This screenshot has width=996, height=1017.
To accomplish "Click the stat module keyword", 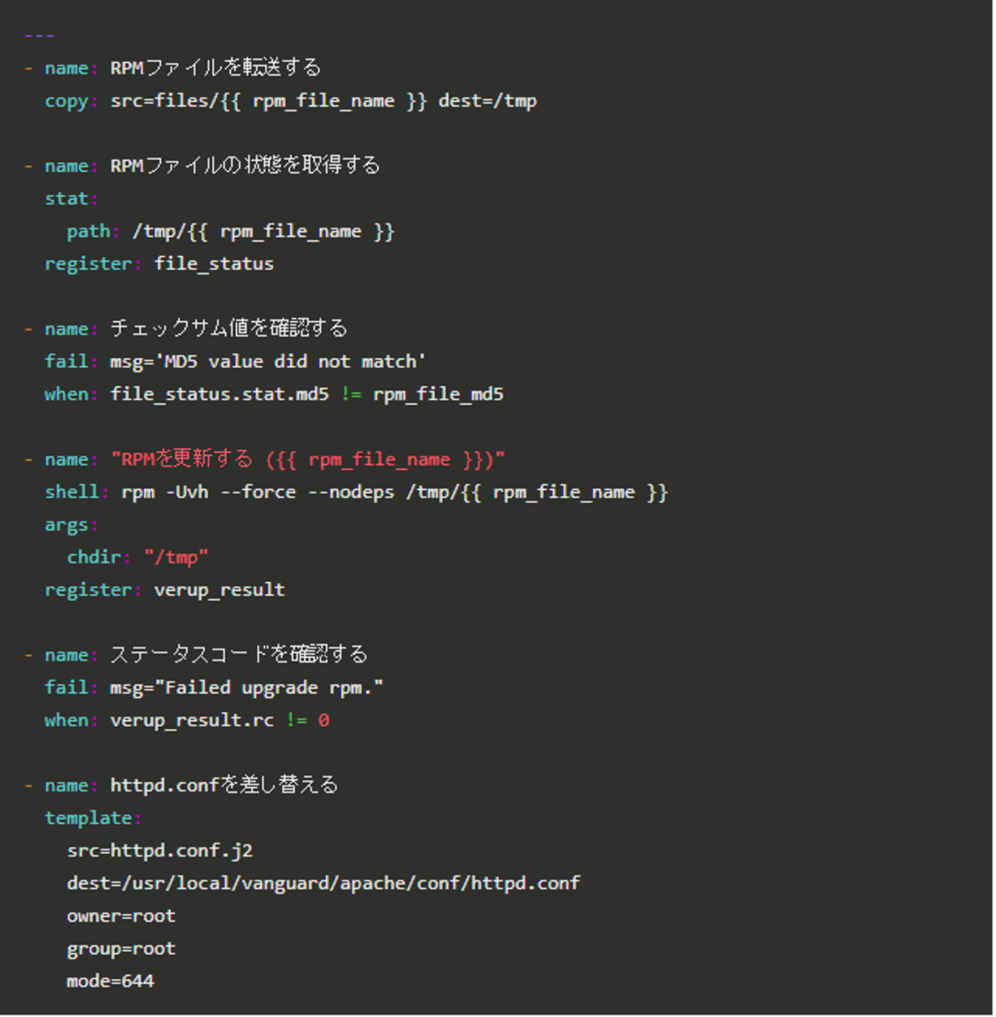I will (66, 199).
